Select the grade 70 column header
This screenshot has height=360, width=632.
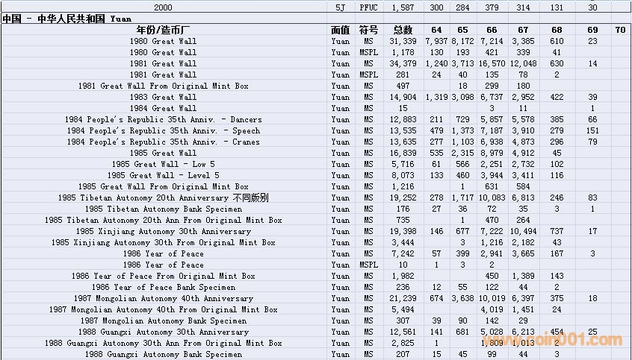[x=621, y=31]
